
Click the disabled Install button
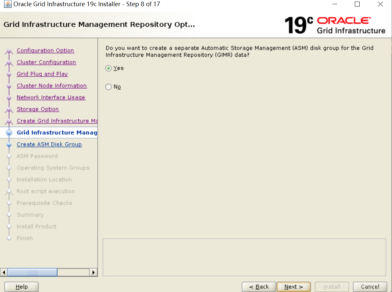(x=332, y=287)
